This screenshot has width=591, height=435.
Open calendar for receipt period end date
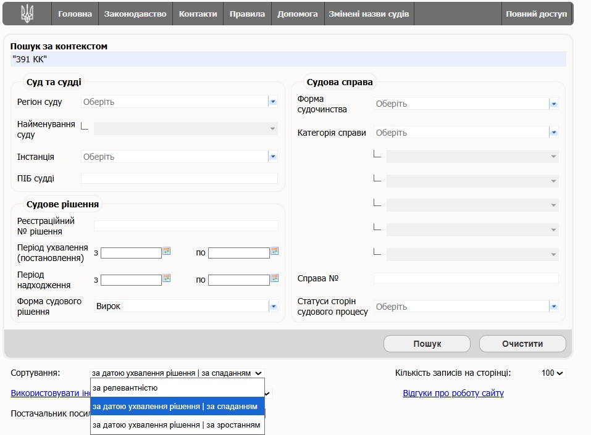(274, 278)
